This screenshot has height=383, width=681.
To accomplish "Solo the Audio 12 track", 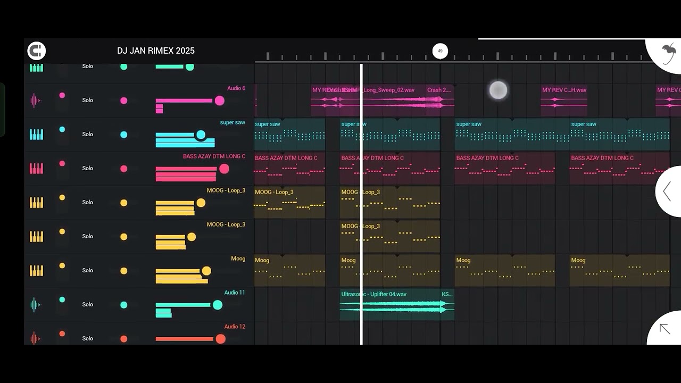I will (x=88, y=338).
